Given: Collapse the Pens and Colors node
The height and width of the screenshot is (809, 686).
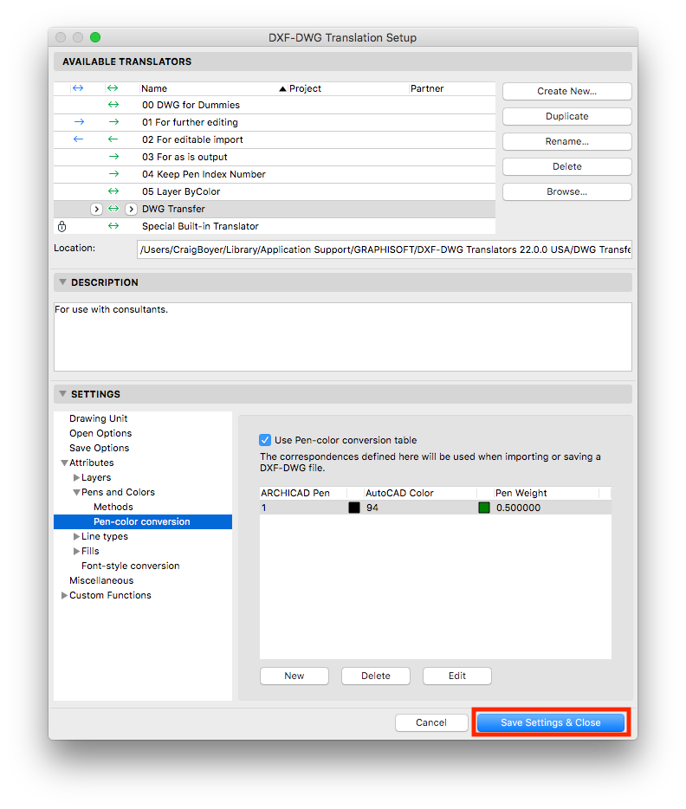Looking at the screenshot, I should (x=76, y=492).
